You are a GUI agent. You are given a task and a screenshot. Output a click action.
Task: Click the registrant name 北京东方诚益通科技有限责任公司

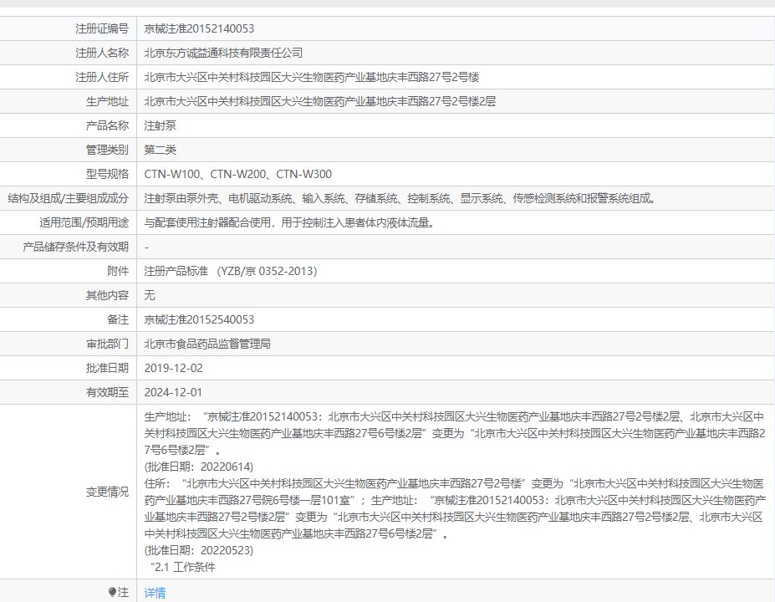pos(223,53)
